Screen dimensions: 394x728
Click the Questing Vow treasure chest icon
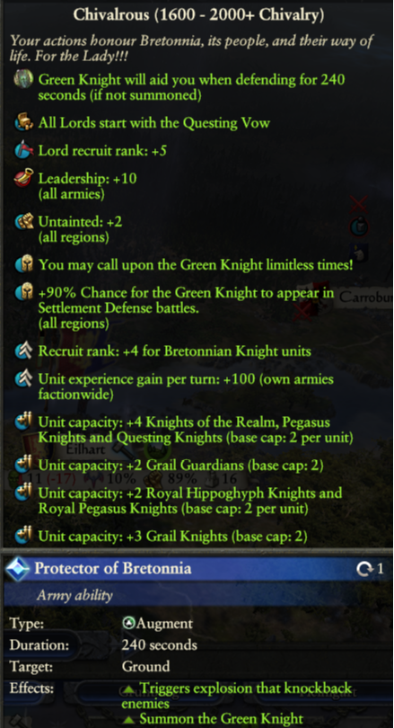pyautogui.click(x=23, y=122)
